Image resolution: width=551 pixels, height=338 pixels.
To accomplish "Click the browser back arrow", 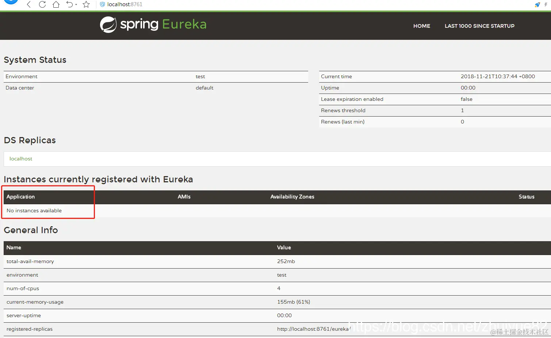I will coord(29,4).
